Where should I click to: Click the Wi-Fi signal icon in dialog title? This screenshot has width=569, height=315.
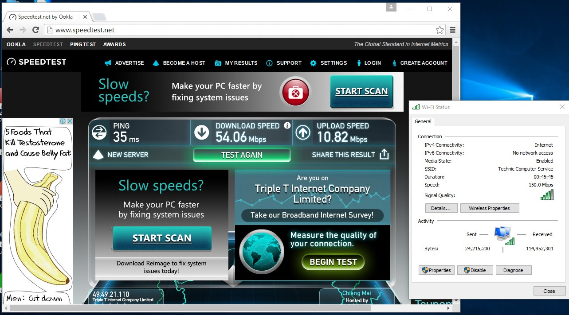click(416, 107)
